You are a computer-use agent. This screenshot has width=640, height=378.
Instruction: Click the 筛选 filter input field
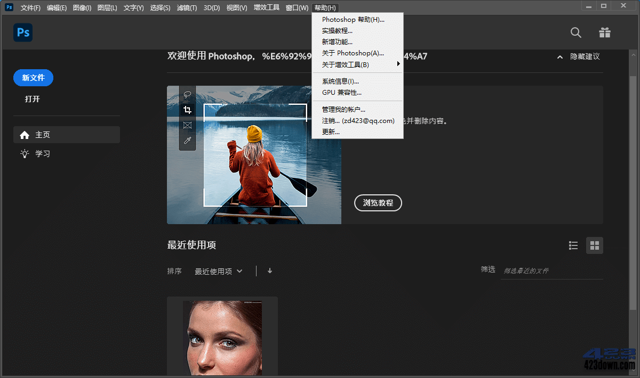(552, 270)
